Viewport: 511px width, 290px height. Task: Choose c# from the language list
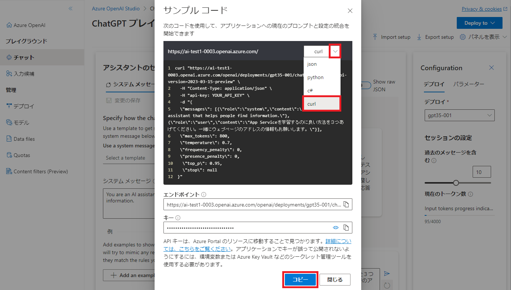[x=321, y=91]
